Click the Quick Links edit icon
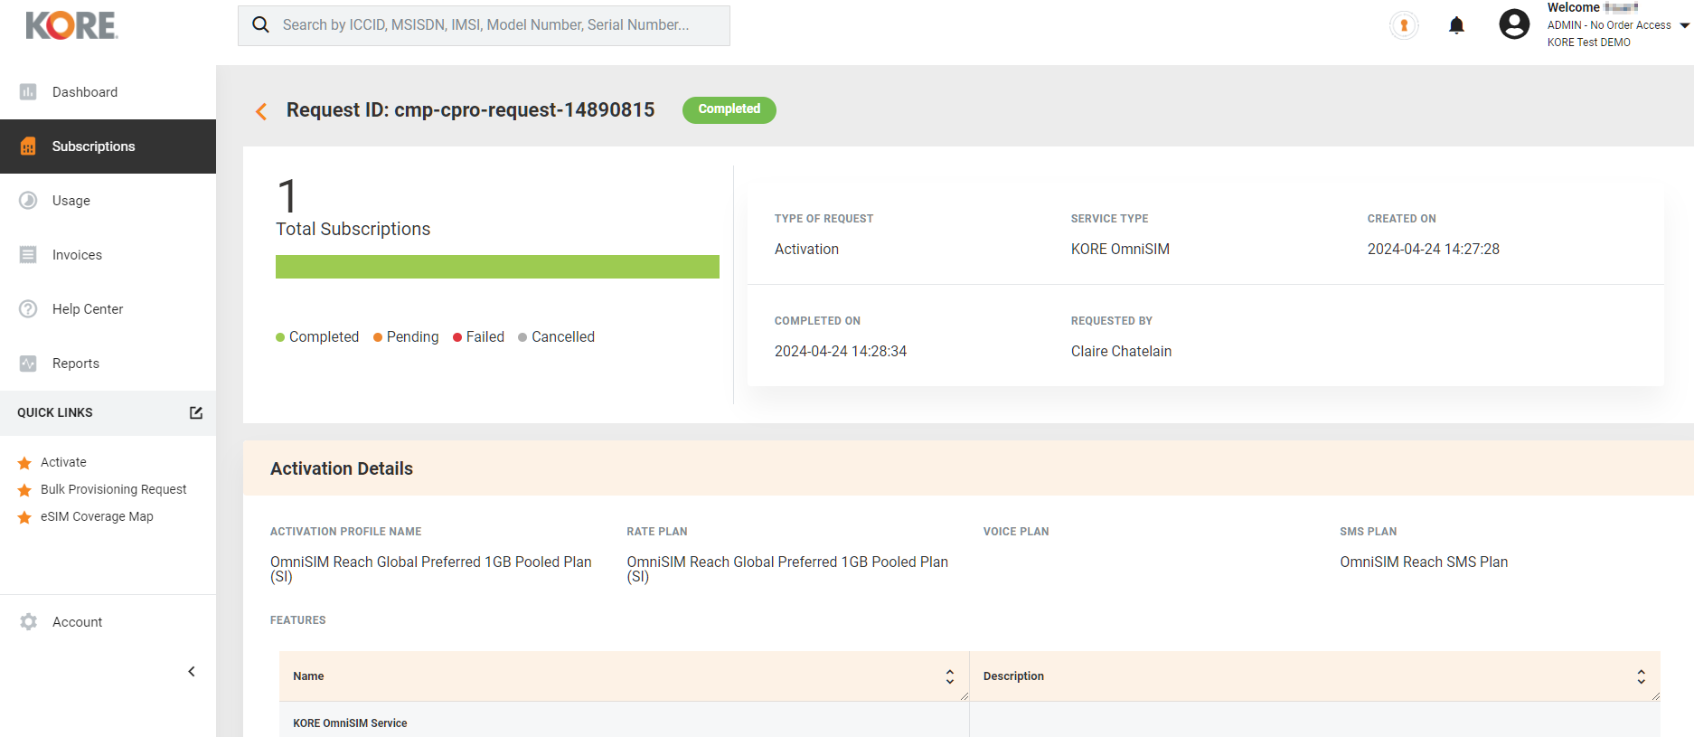 click(196, 412)
